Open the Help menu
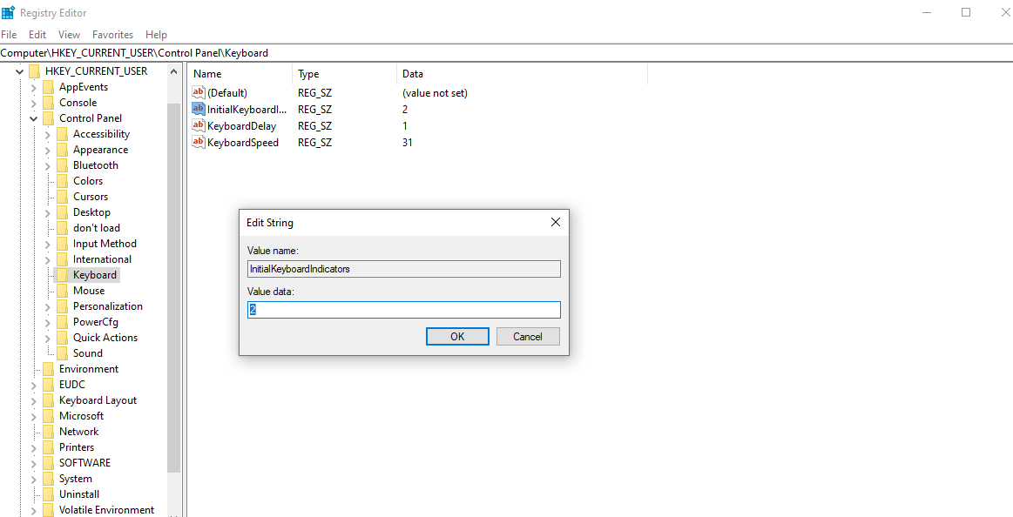 point(156,35)
